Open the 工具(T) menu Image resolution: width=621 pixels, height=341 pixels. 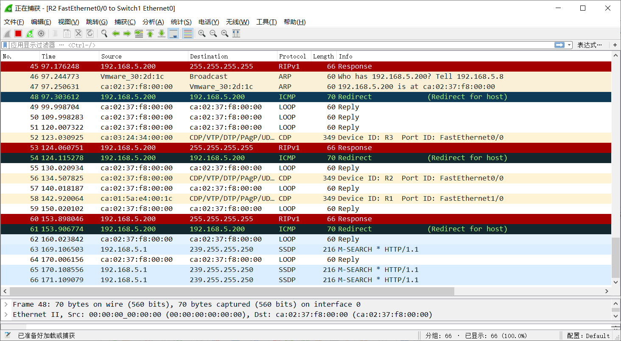pos(266,22)
